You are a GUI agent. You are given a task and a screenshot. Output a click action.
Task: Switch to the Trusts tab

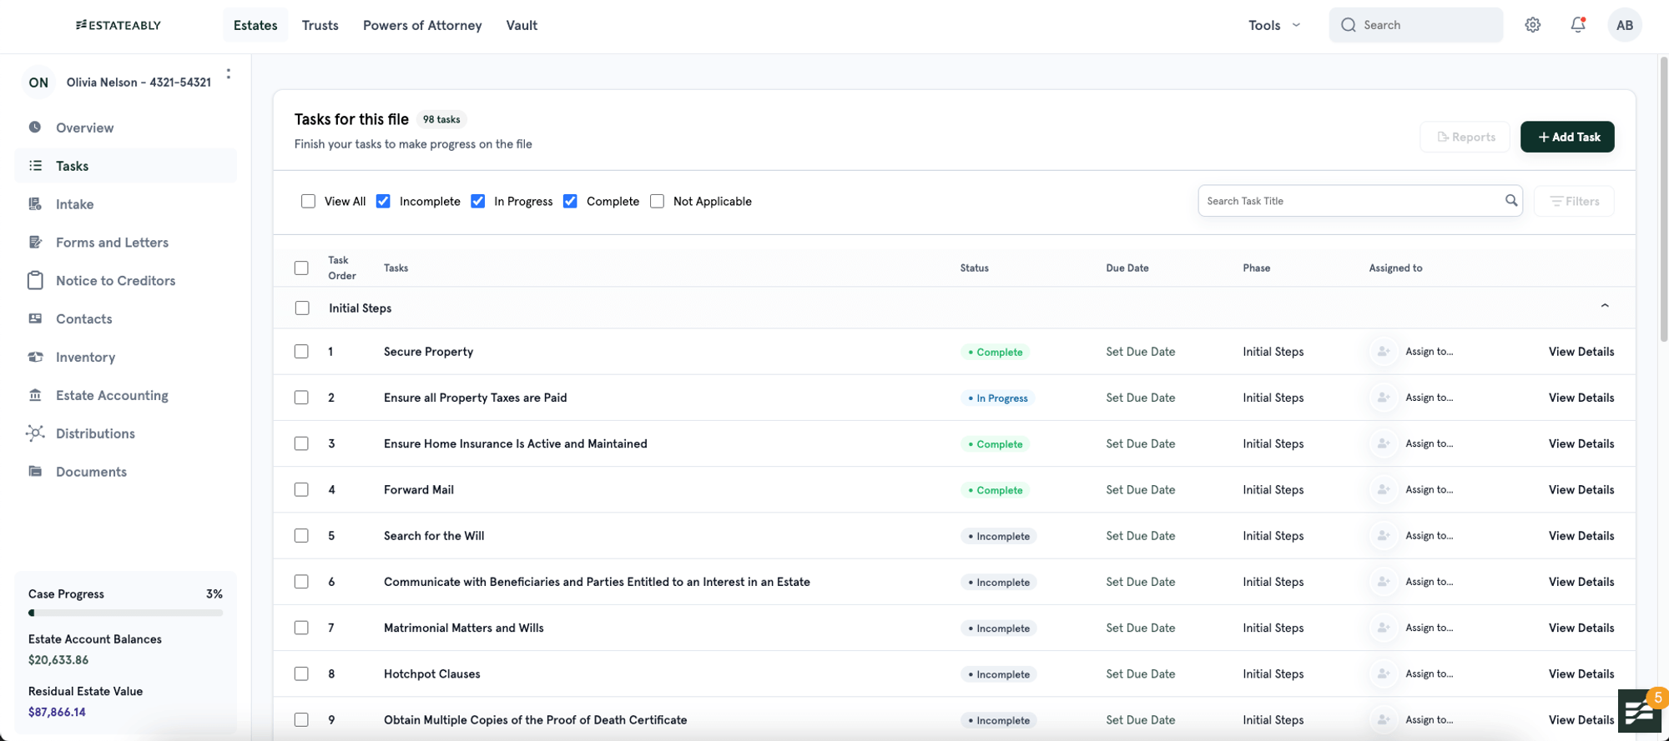pyautogui.click(x=320, y=25)
